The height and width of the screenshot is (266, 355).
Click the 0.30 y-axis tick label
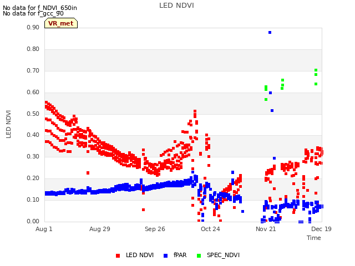(33, 156)
